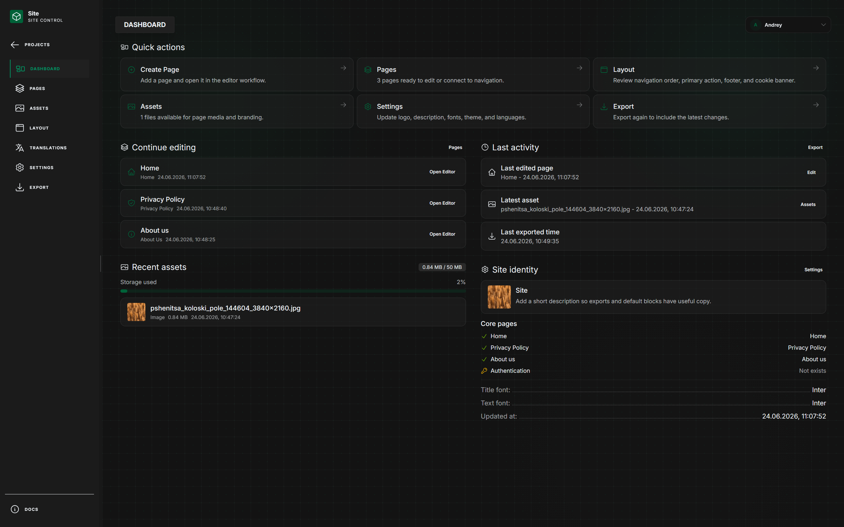Click the Assets image icon in sidebar

pos(20,108)
